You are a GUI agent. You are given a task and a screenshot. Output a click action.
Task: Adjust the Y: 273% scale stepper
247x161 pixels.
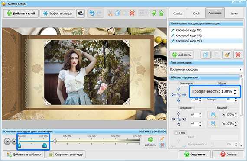pos(236,124)
